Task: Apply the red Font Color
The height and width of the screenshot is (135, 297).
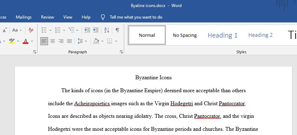Action: (26, 41)
